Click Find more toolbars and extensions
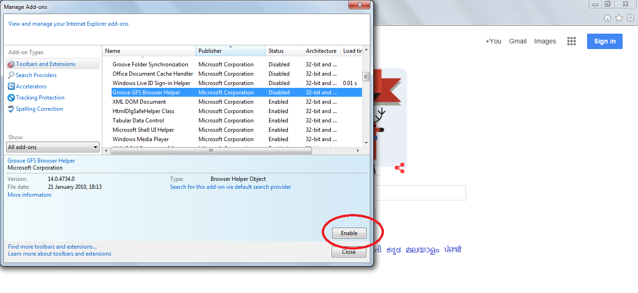Screen dimensions: 638x293 click(x=52, y=246)
